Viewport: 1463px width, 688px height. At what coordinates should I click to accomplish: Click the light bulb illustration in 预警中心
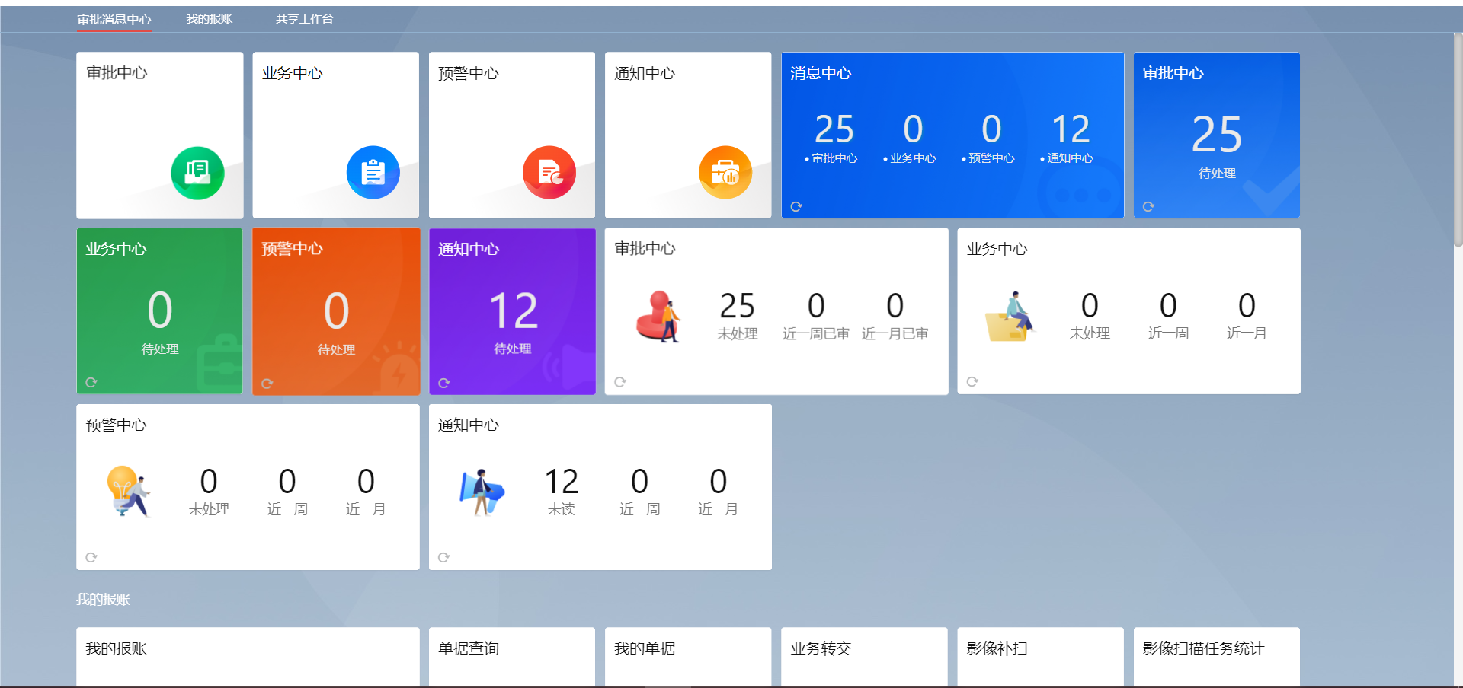pos(129,491)
